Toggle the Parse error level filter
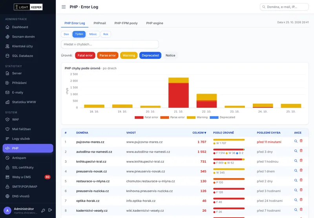Viewport: 314px width, 218px height. pyautogui.click(x=108, y=55)
